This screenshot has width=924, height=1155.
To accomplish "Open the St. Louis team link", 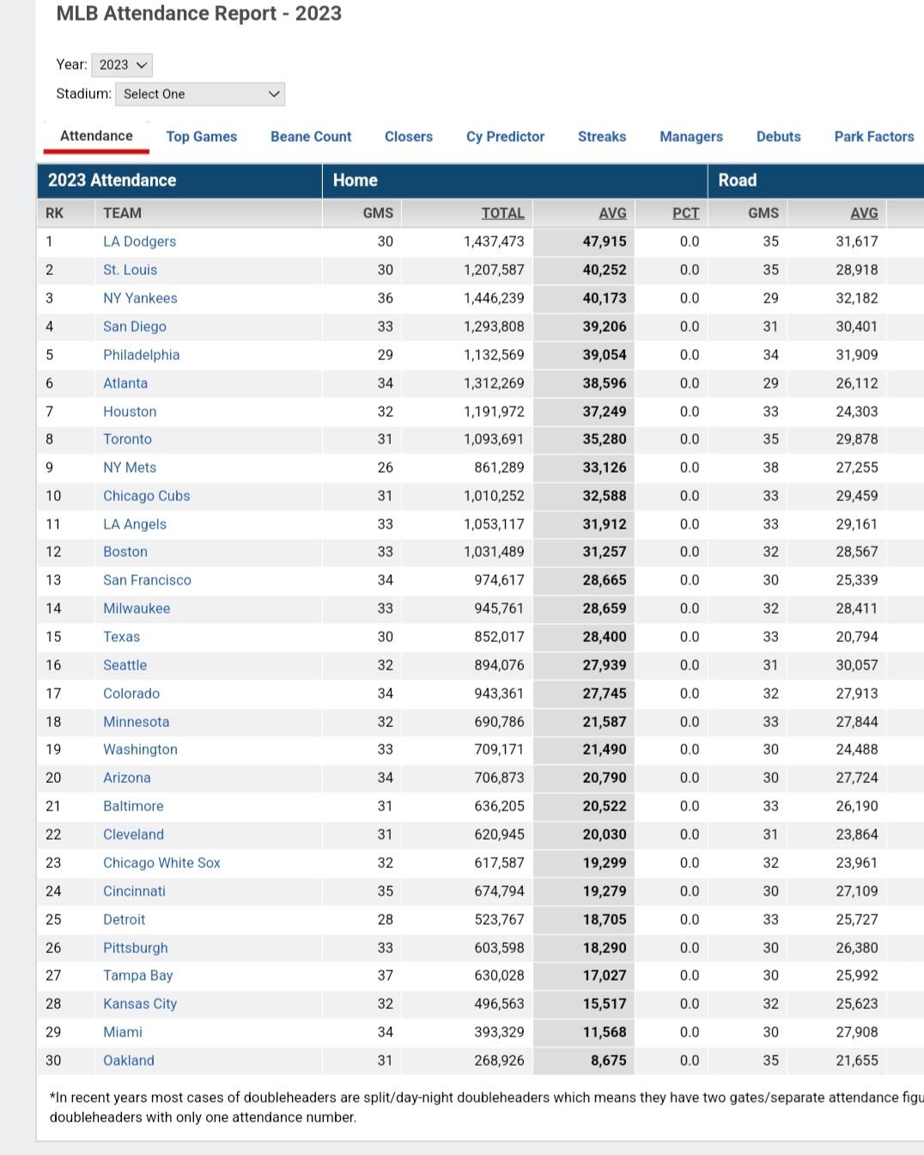I will click(131, 270).
